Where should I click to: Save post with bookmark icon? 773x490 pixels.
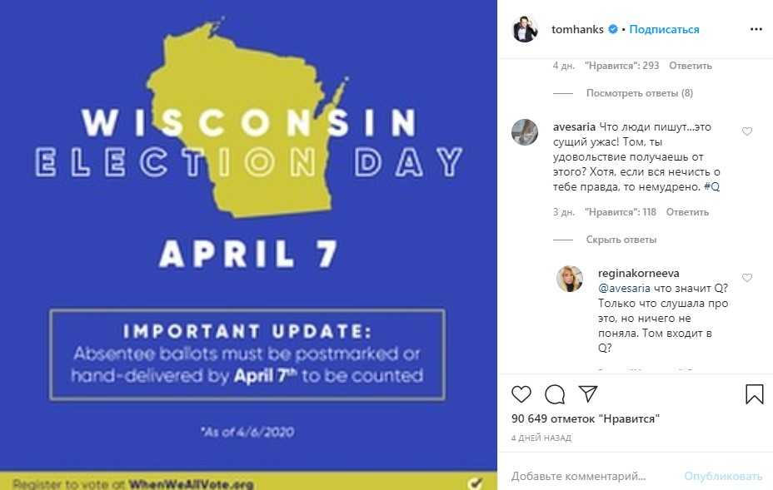point(755,393)
